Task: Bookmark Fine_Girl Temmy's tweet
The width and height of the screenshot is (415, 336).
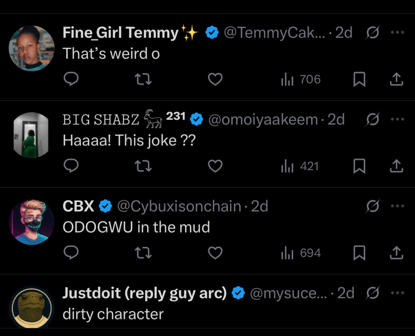Action: pyautogui.click(x=359, y=79)
